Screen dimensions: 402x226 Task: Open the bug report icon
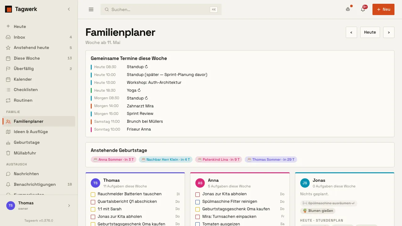348,9
